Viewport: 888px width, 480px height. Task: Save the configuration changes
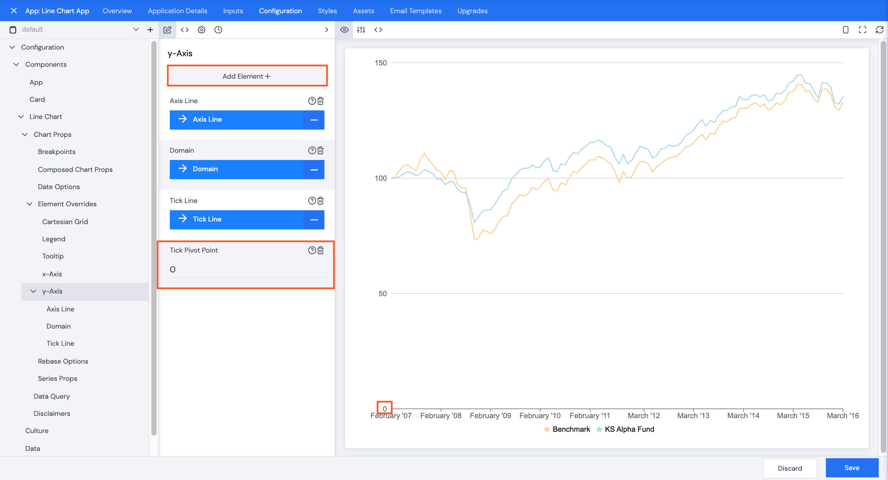click(x=851, y=467)
